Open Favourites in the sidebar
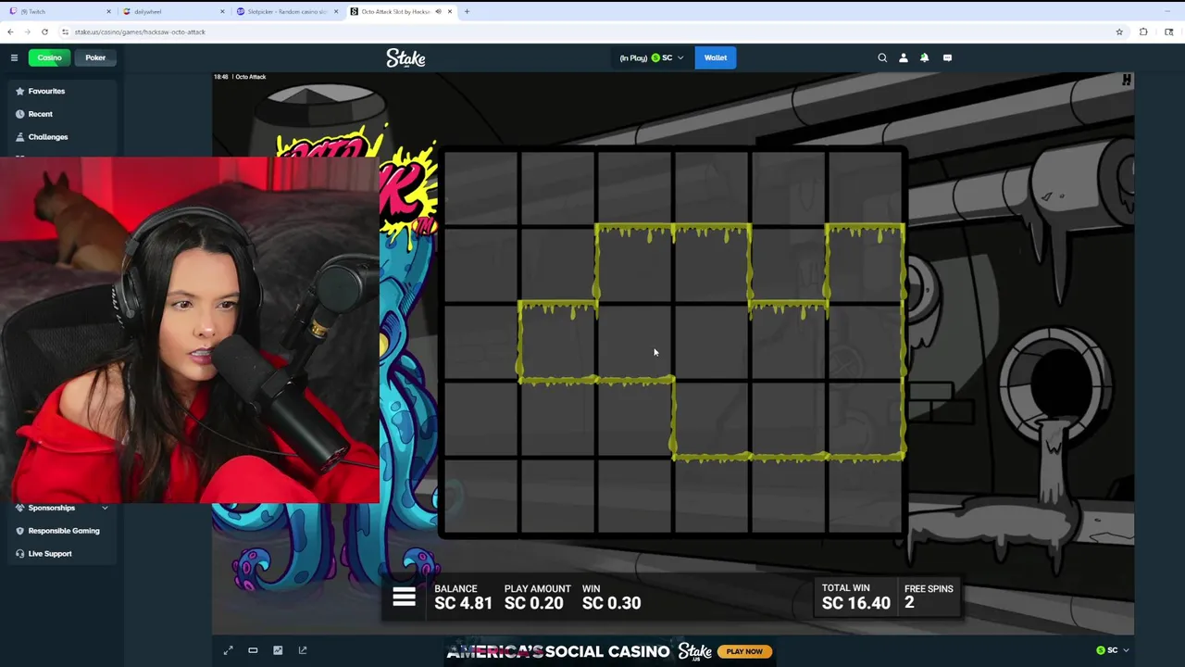The height and width of the screenshot is (667, 1185). tap(46, 91)
